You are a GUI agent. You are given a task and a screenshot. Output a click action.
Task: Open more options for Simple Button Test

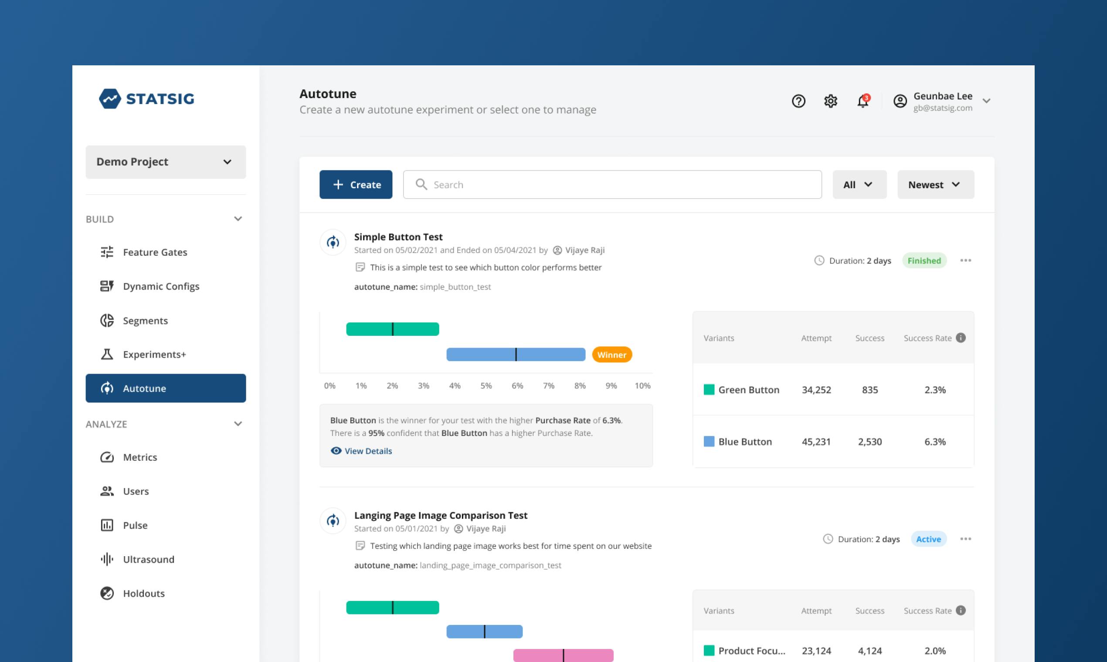pos(965,260)
